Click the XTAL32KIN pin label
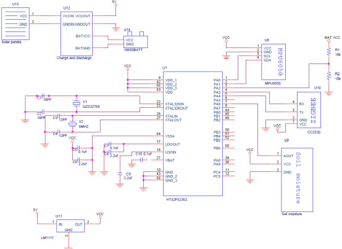Viewport: 342px width, 249px height. tap(175, 104)
